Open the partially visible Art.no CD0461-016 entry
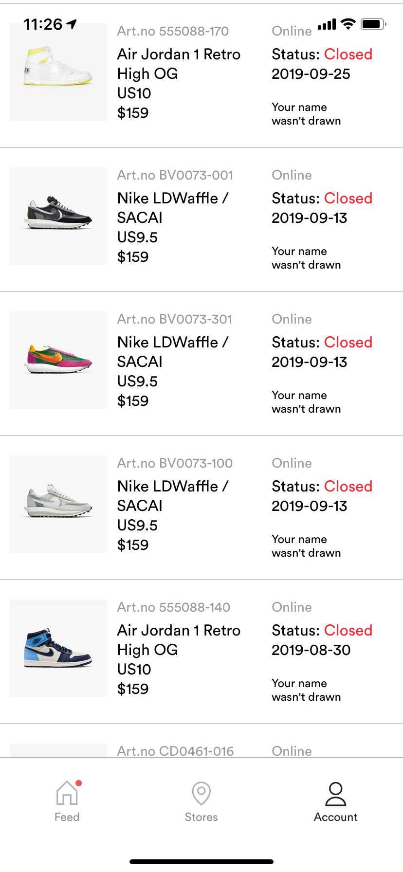 pyautogui.click(x=201, y=741)
